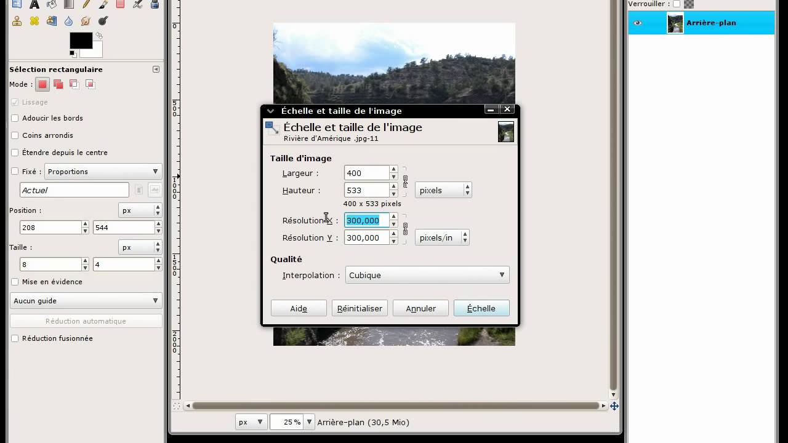Click the image thumbnail in dialog header
Screen dimensions: 788x443
pyautogui.click(x=505, y=132)
